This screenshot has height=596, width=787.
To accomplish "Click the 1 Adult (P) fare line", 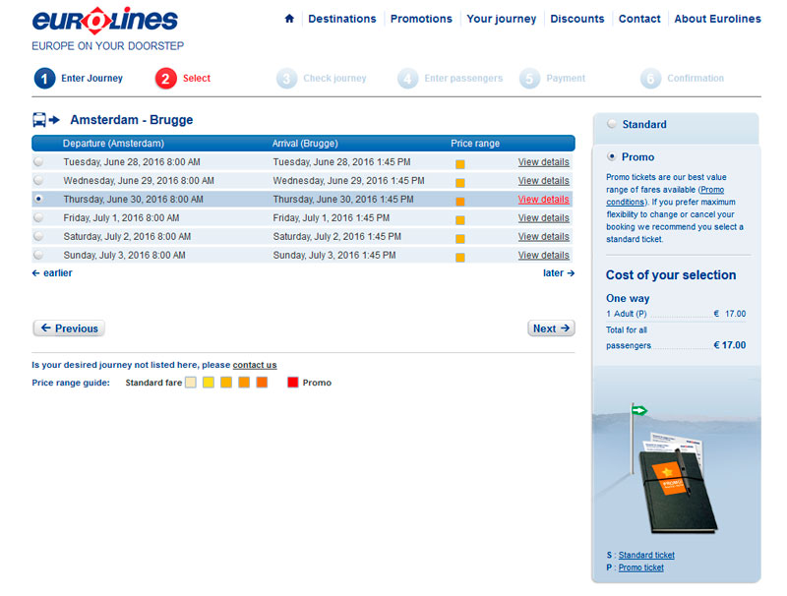I will coord(676,314).
